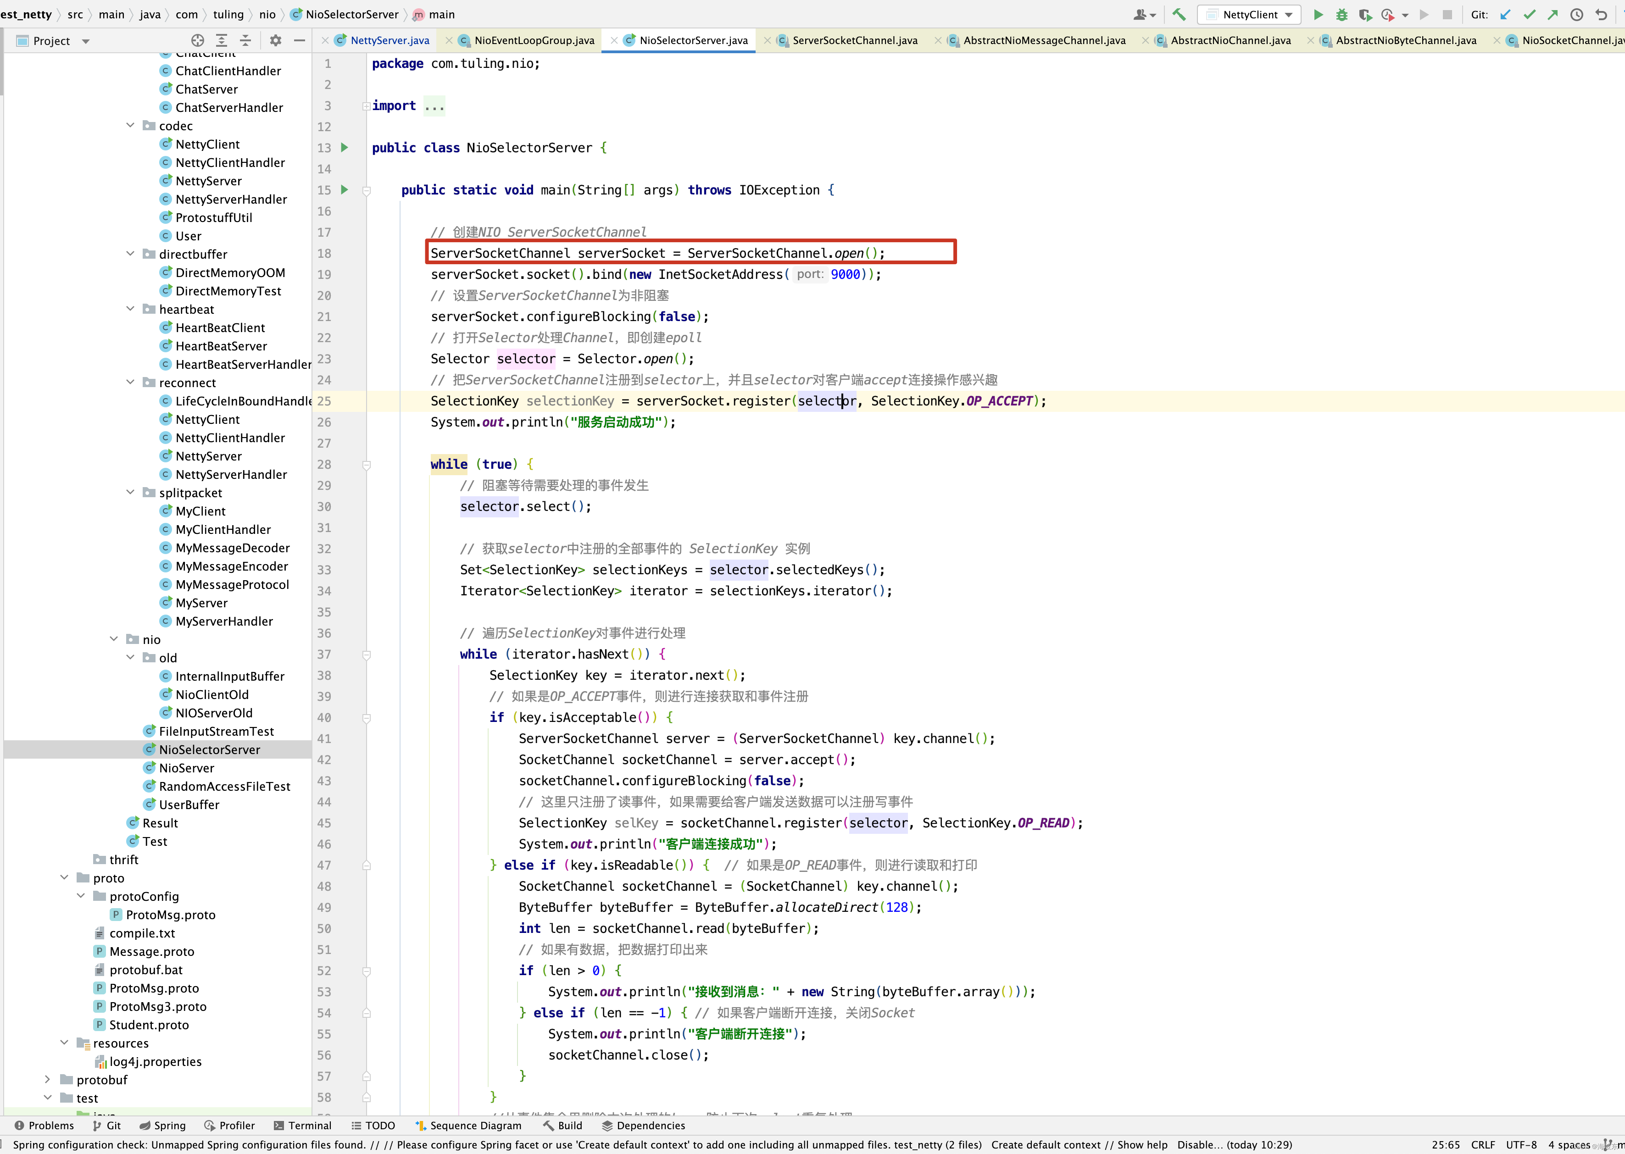This screenshot has width=1625, height=1154.
Task: Open the Profiler tool window
Action: 229,1126
